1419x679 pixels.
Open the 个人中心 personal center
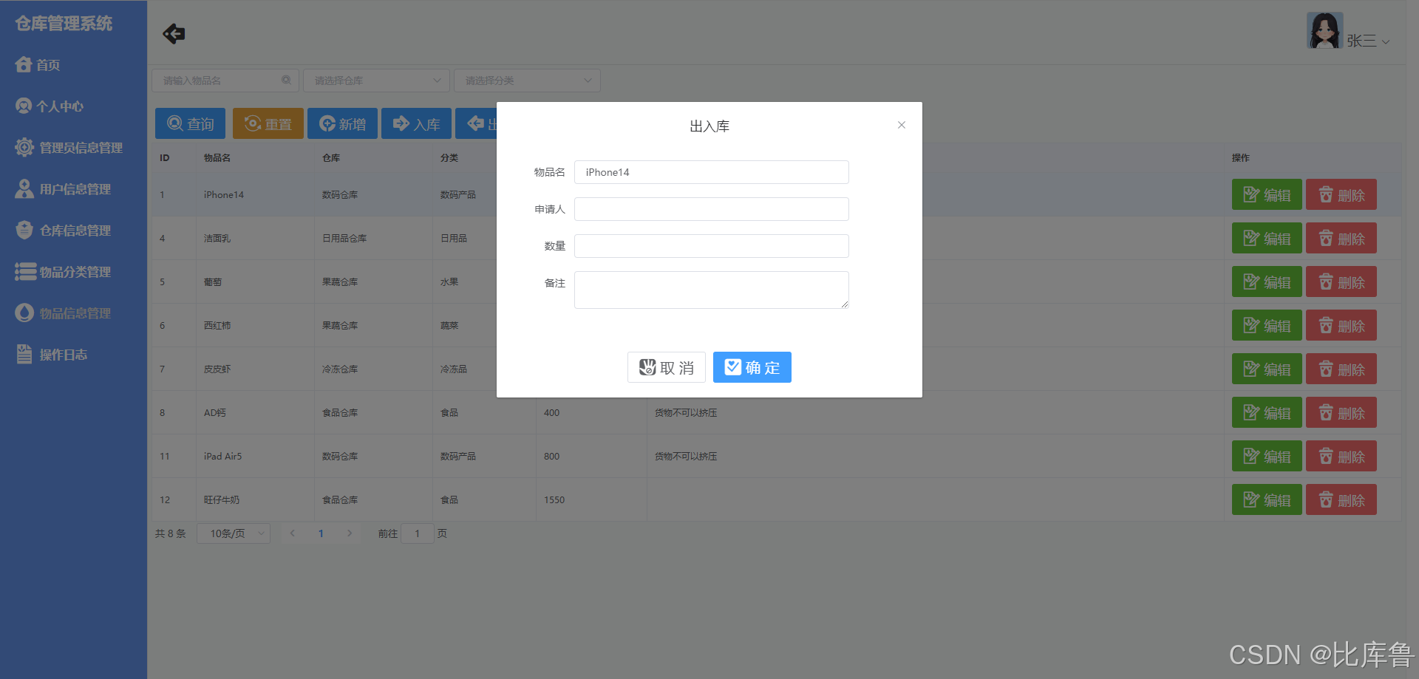pyautogui.click(x=59, y=106)
